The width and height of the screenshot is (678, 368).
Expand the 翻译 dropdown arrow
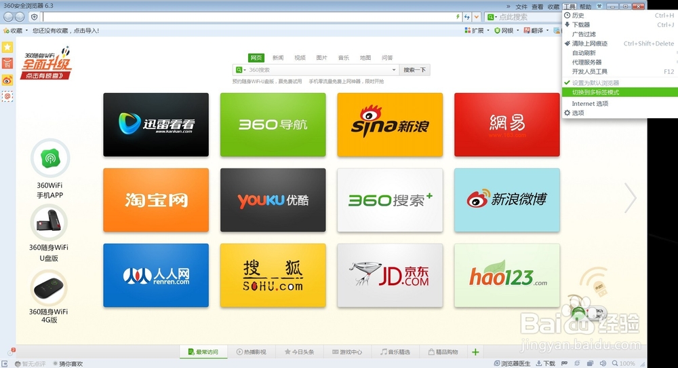[547, 31]
